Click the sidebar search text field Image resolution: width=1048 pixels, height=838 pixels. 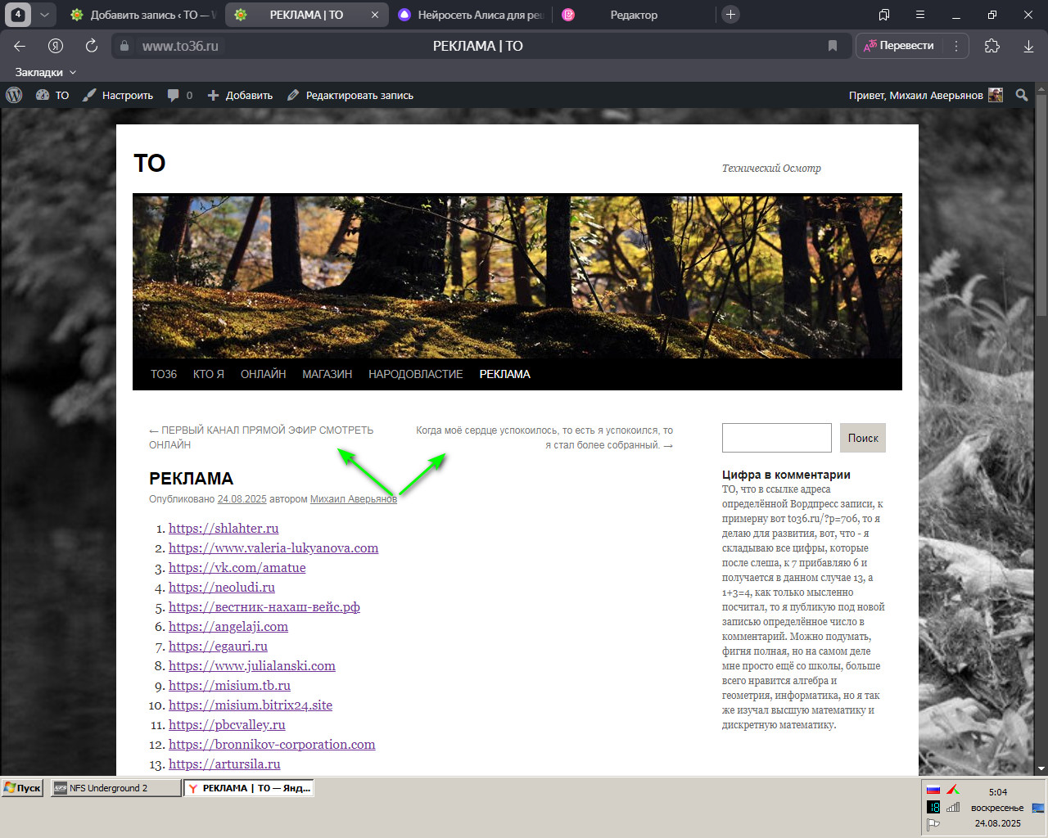[x=777, y=438]
